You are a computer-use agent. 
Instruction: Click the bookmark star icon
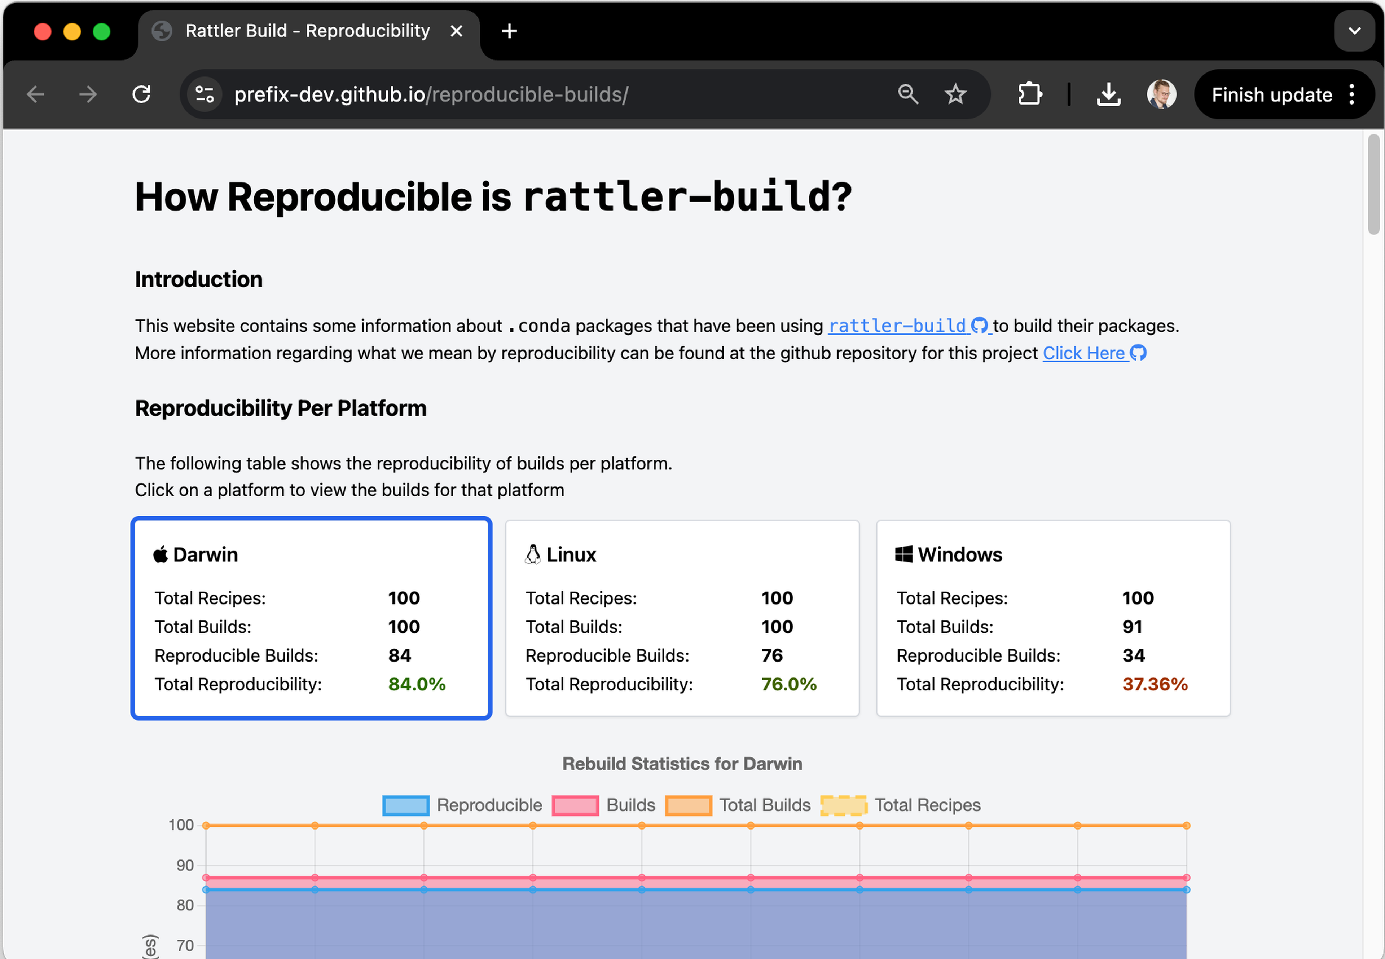955,94
